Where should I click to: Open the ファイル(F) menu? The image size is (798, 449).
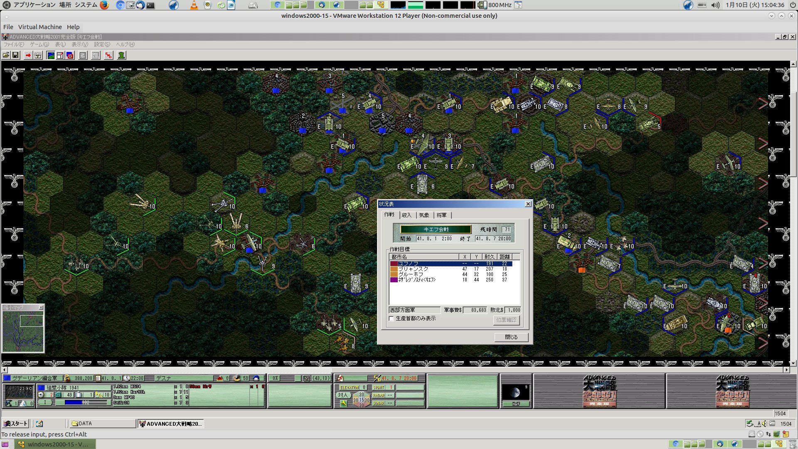coord(14,44)
